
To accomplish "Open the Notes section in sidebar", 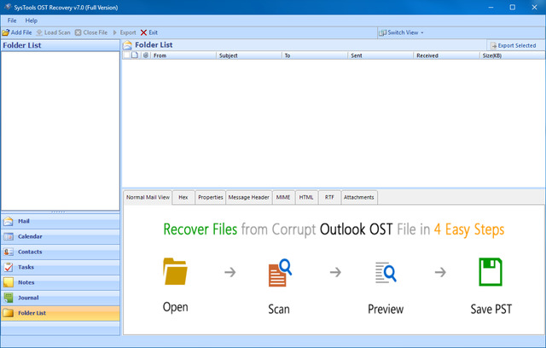I will 60,282.
